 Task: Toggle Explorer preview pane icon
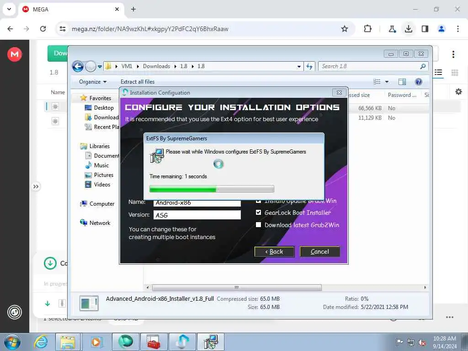(402, 82)
